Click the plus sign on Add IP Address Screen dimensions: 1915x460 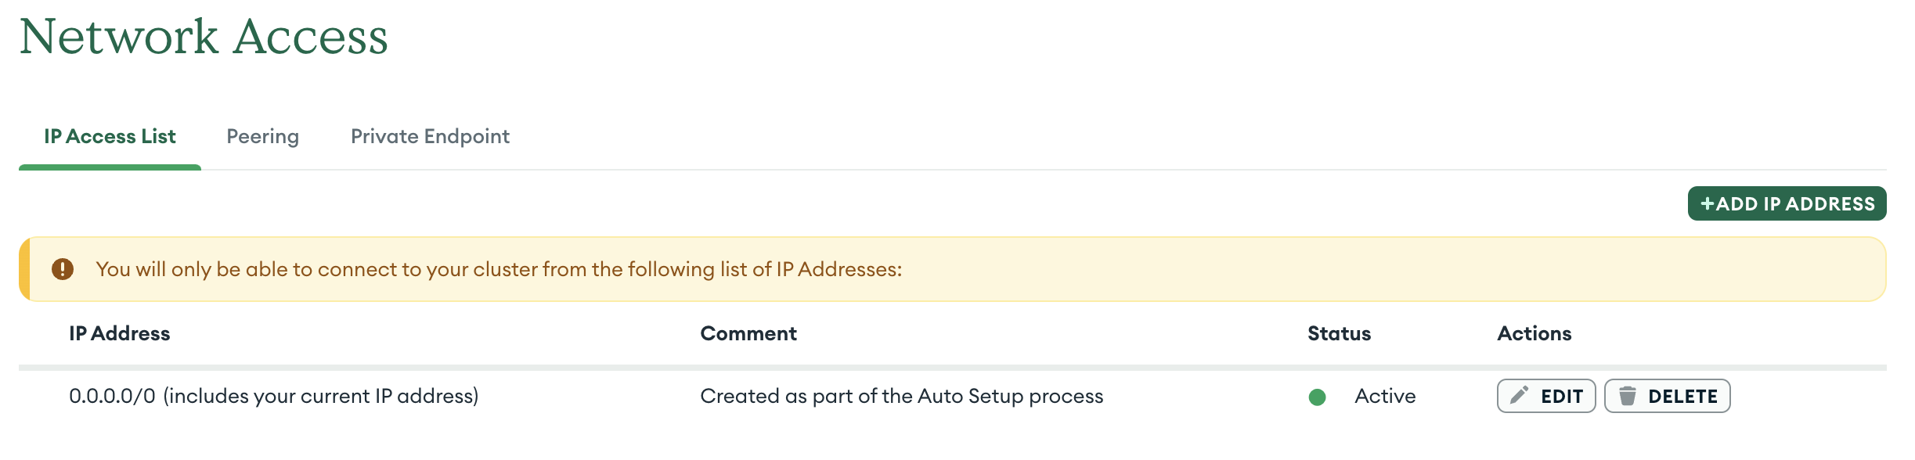[x=1708, y=204]
